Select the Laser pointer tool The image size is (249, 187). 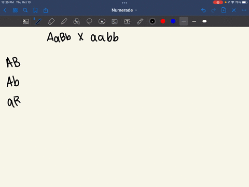pyautogui.click(x=140, y=21)
